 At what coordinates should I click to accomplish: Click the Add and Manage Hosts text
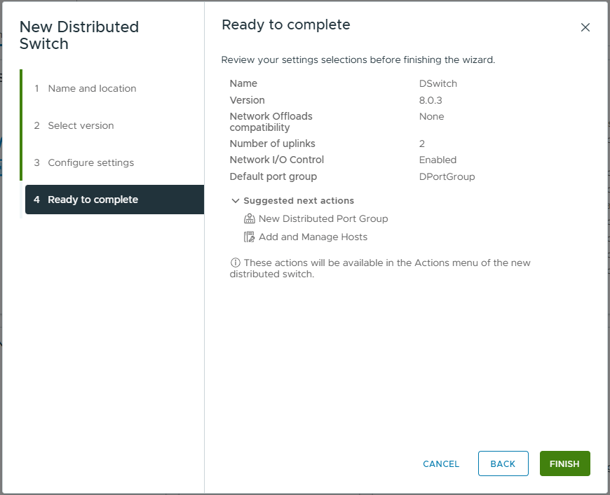(313, 237)
